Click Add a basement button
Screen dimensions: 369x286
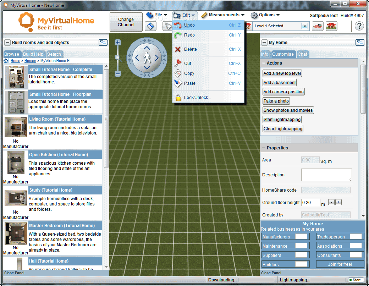click(x=280, y=83)
